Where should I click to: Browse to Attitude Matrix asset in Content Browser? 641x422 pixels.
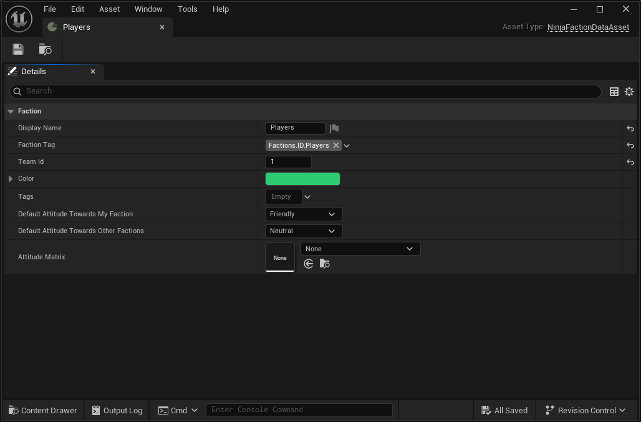coord(325,264)
